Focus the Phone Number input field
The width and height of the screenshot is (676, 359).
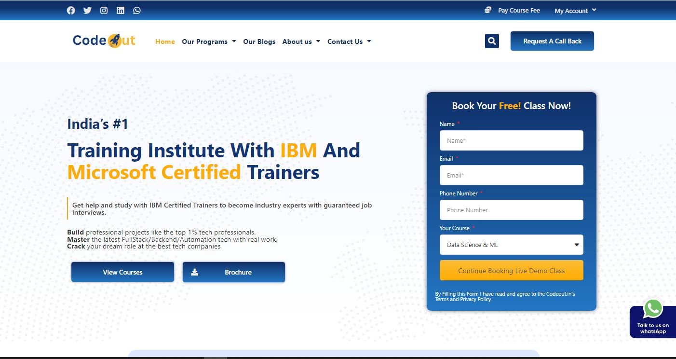pos(511,210)
